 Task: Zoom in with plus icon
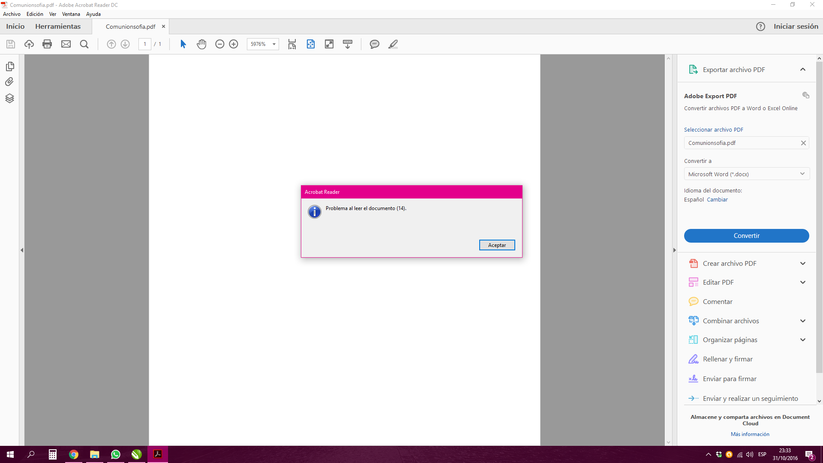234,44
